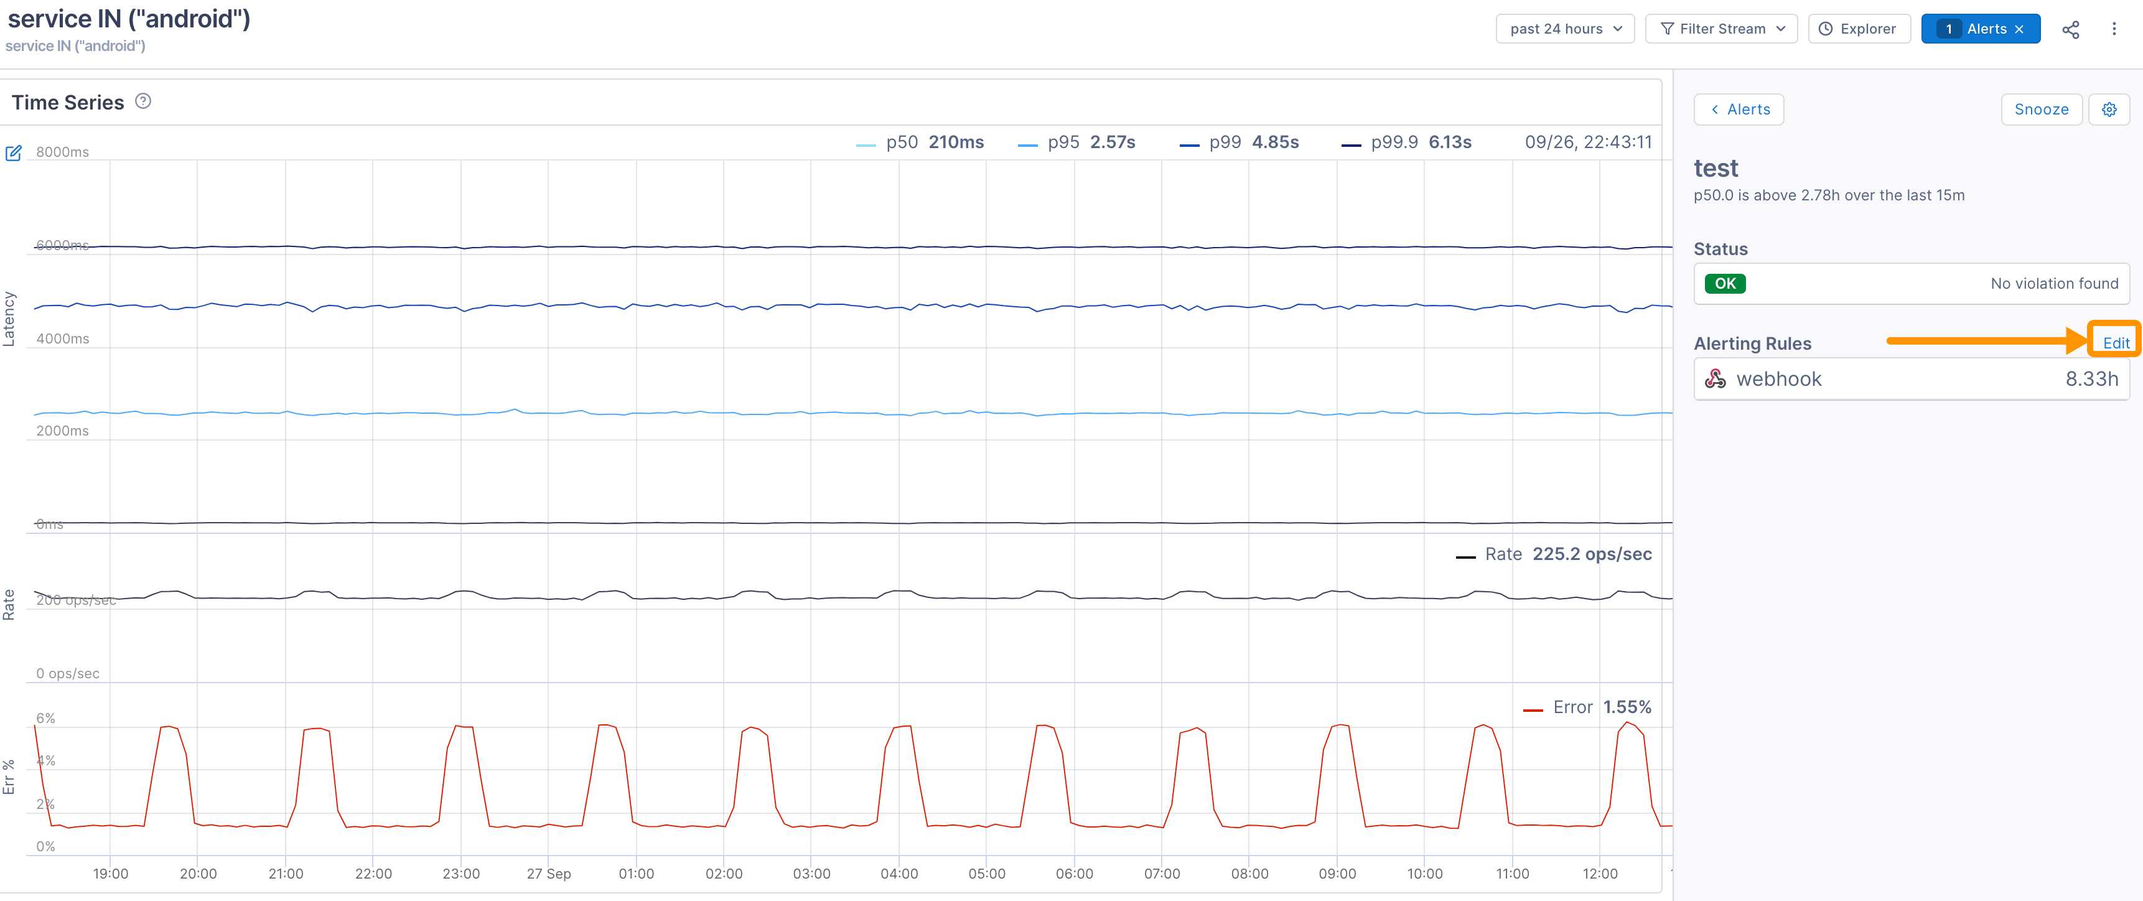
Task: Click the webhook icon in Alerting Rules
Action: tap(1714, 380)
